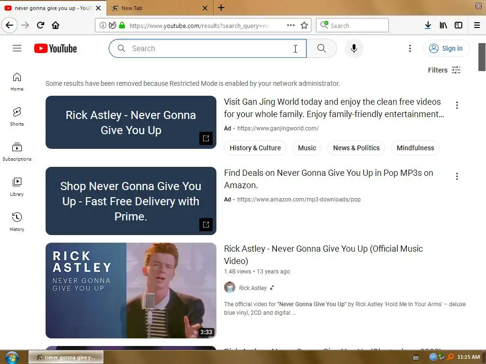Click the amazon.com mp3-downloads ad URL
This screenshot has height=364, width=486.
coord(299,200)
